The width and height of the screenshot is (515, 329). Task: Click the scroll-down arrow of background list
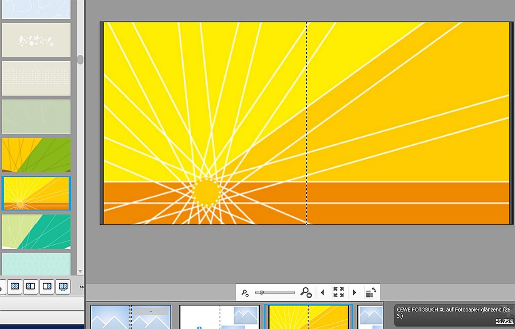80,272
